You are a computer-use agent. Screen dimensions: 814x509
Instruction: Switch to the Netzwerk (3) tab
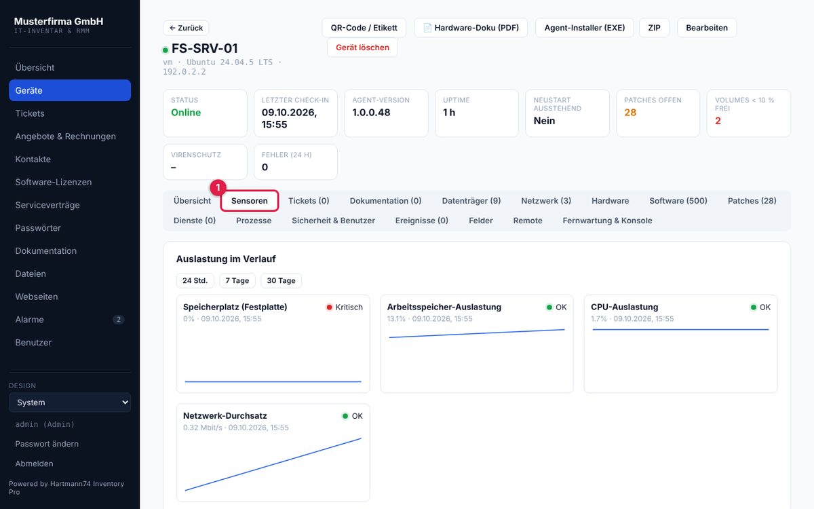(546, 201)
